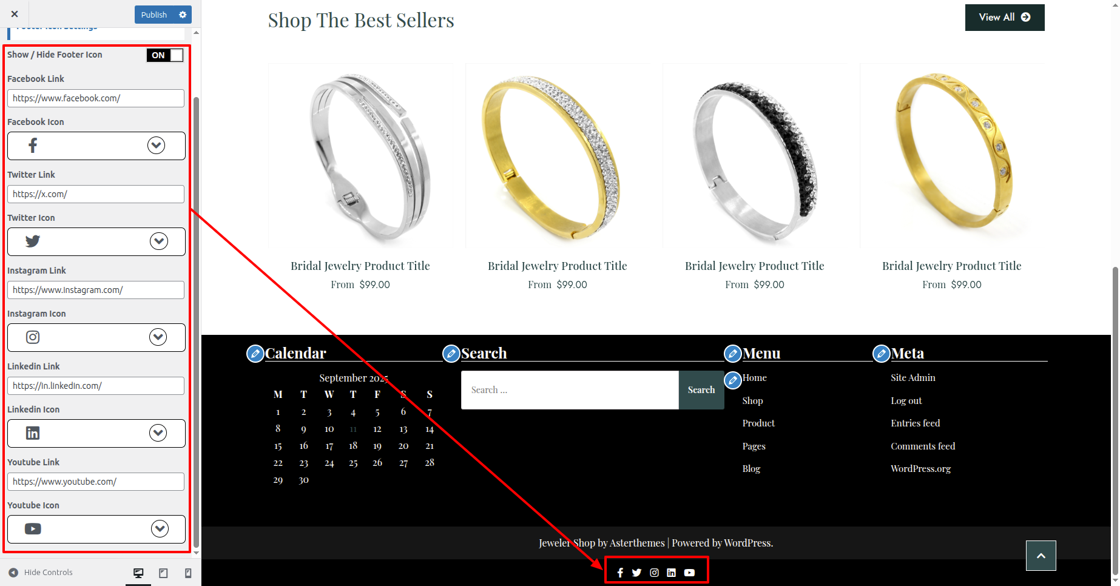The image size is (1120, 586).
Task: Open the Youtube Icon dropdown chevron
Action: pyautogui.click(x=160, y=529)
